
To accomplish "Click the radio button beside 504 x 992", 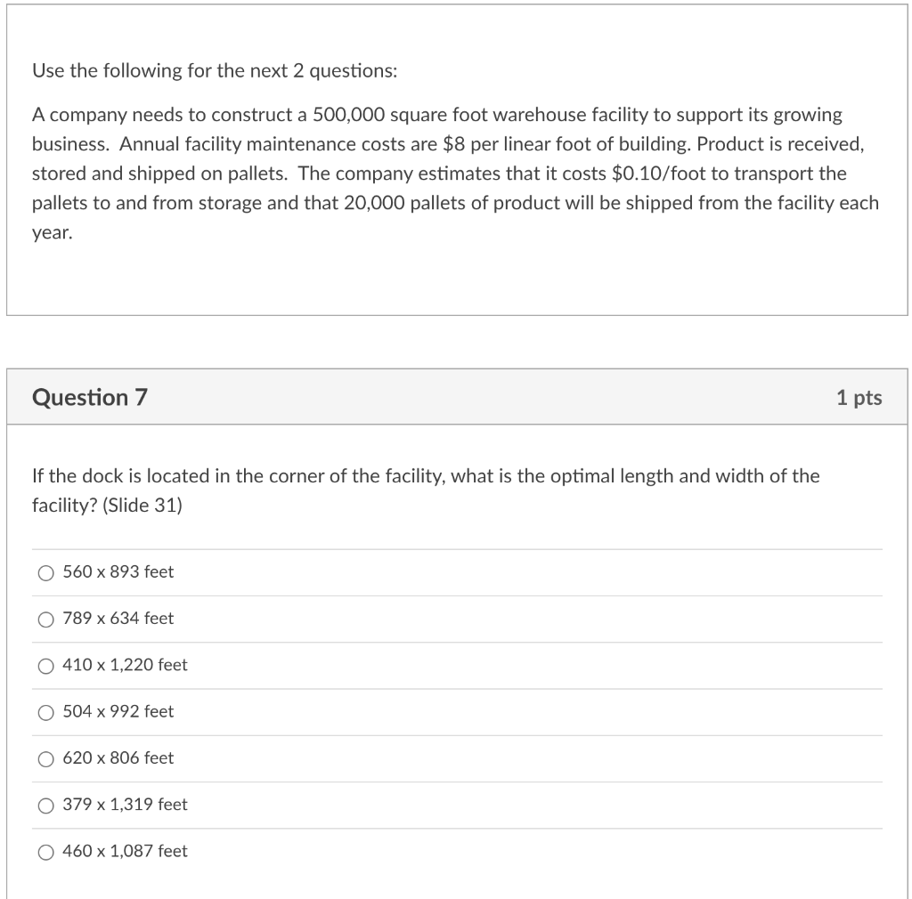I will (45, 712).
